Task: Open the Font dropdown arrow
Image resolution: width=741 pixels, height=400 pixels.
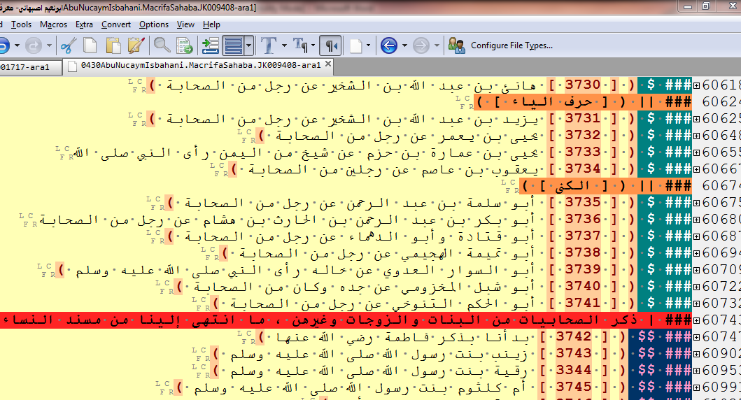Action: (284, 46)
